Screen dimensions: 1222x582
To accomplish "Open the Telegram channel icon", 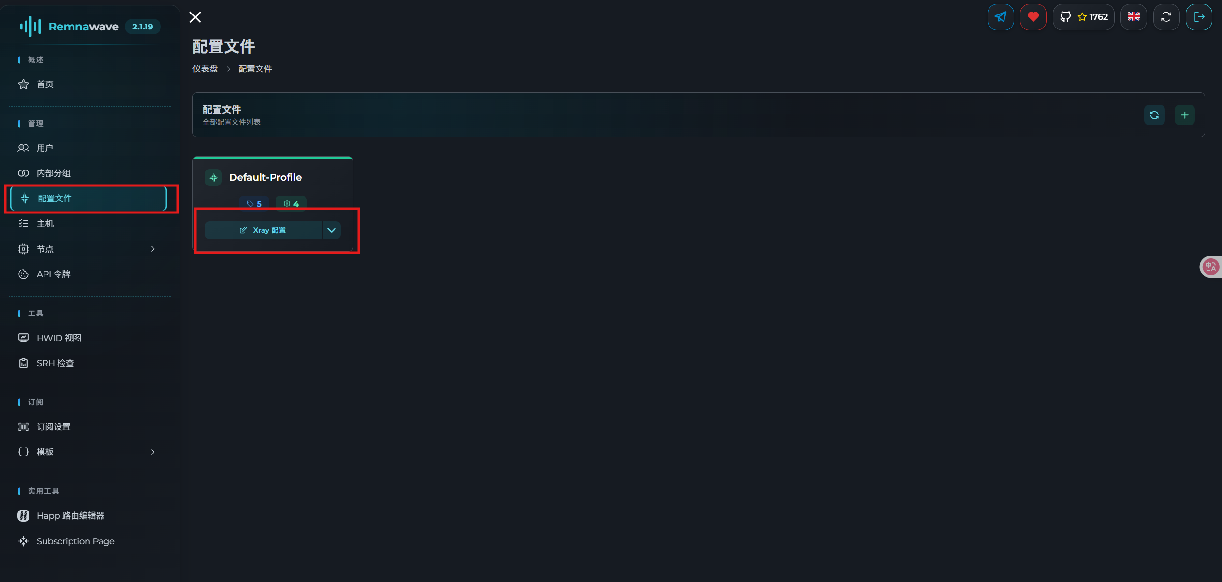I will pos(1000,17).
